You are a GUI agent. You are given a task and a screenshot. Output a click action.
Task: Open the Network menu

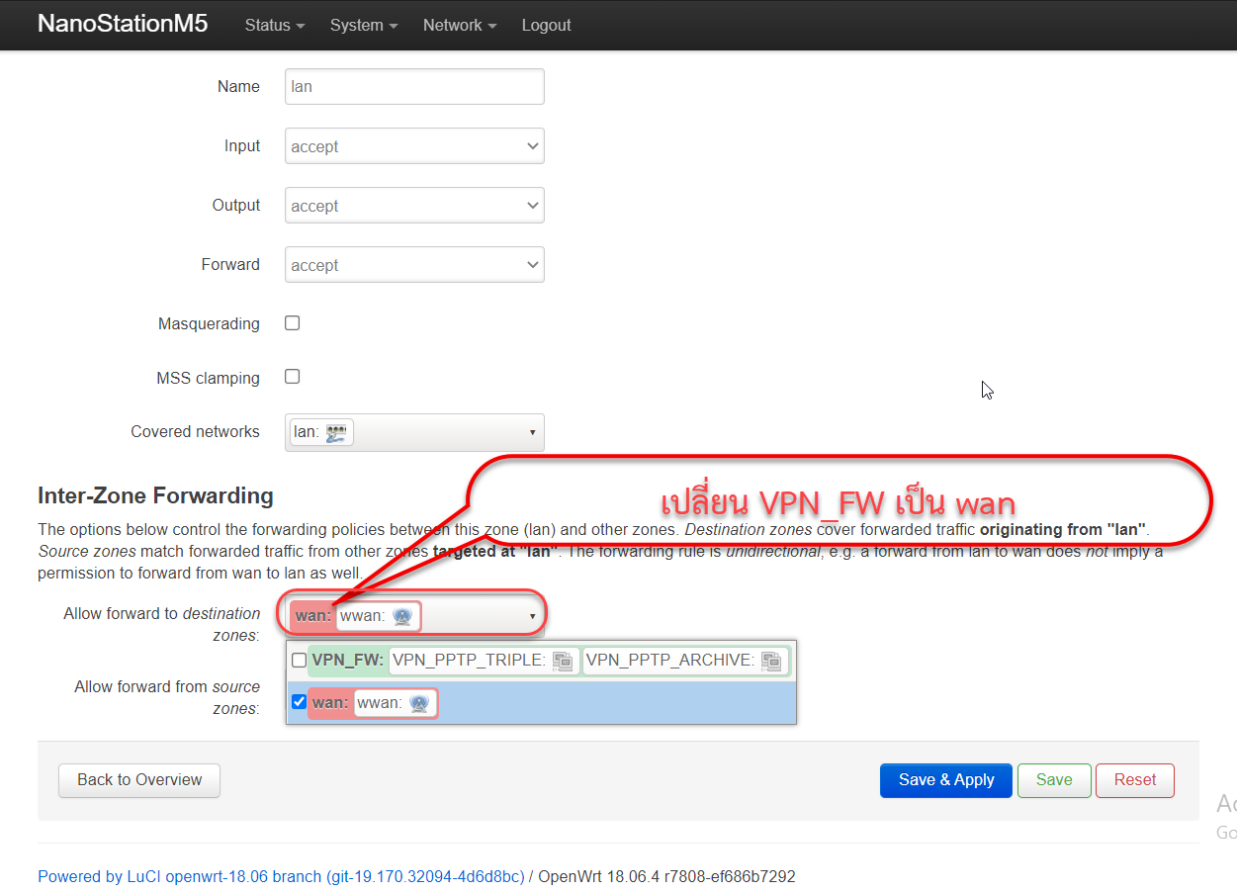(460, 25)
